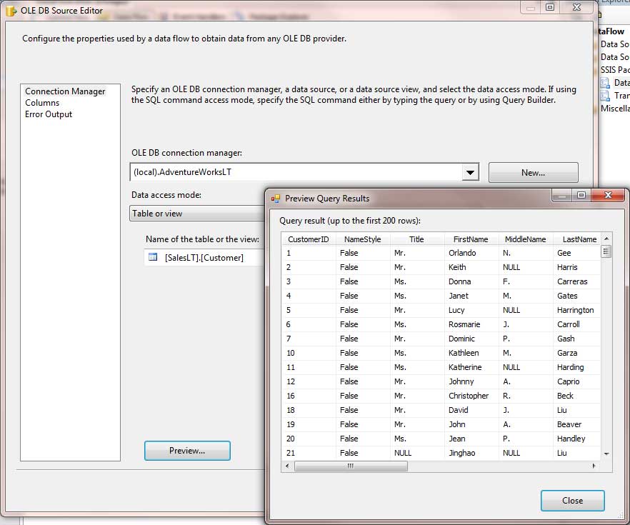Open the OLE DB connection manager dropdown
Image resolution: width=630 pixels, height=525 pixels.
point(469,172)
